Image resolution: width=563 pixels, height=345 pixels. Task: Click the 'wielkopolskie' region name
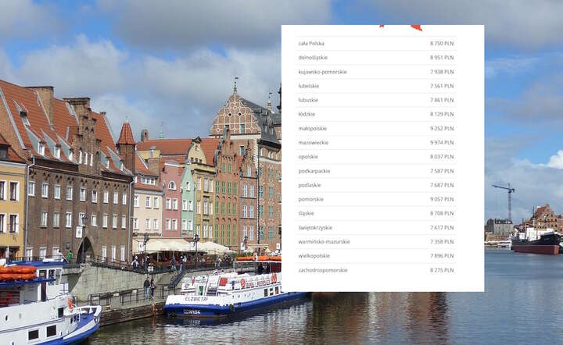coord(314,256)
